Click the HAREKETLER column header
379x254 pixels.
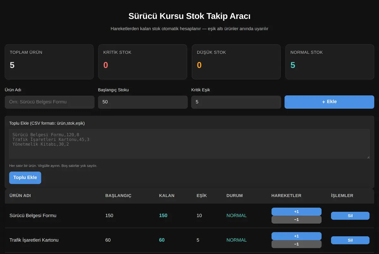click(286, 196)
